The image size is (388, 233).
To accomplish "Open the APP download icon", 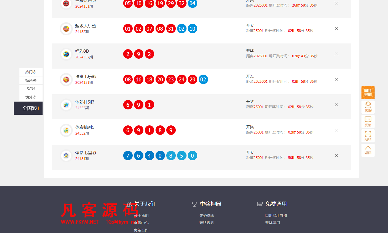I will click(368, 136).
